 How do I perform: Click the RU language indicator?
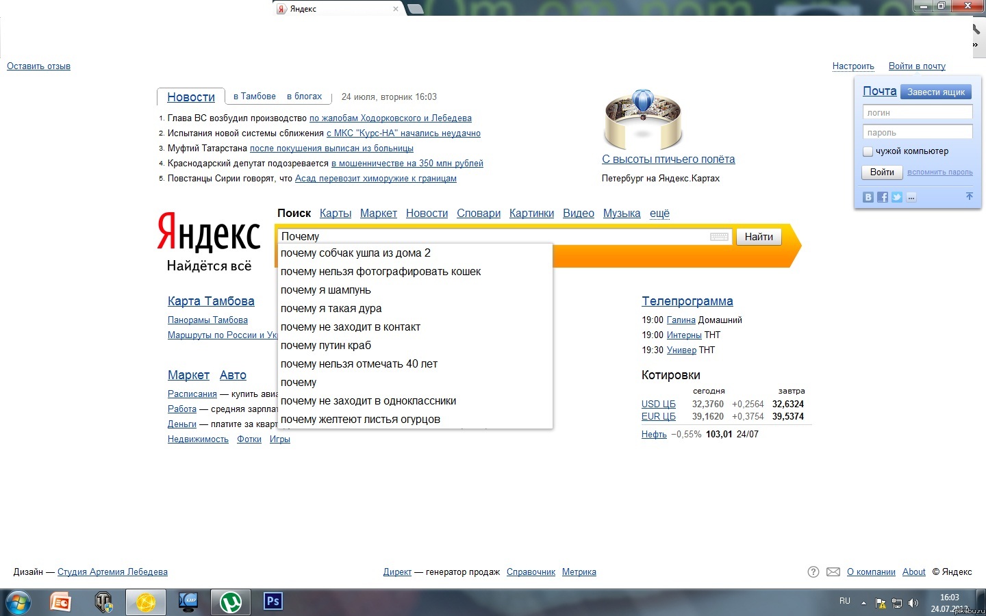pos(845,601)
